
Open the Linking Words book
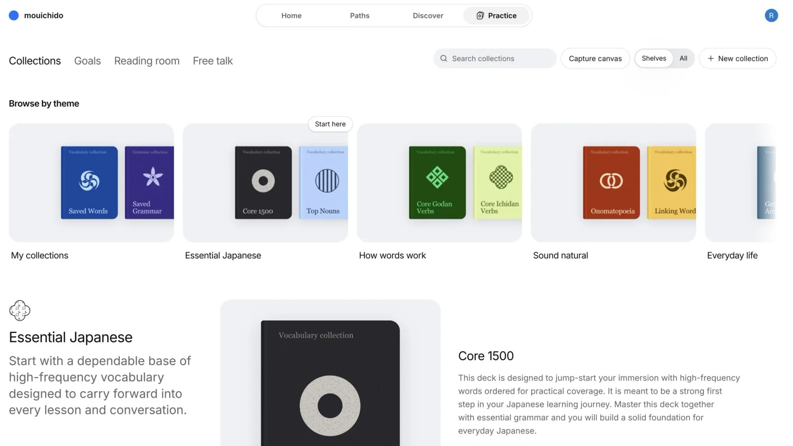(x=672, y=183)
